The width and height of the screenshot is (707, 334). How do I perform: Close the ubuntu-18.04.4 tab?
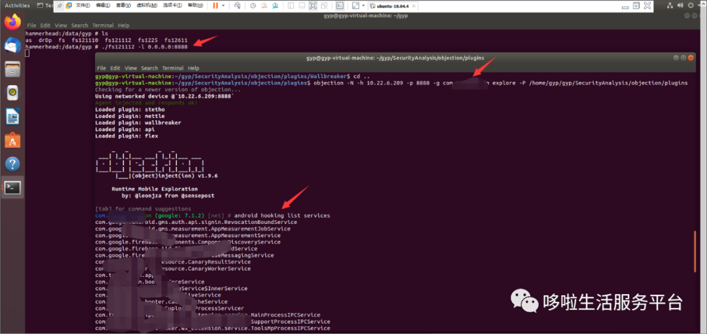tap(412, 7)
